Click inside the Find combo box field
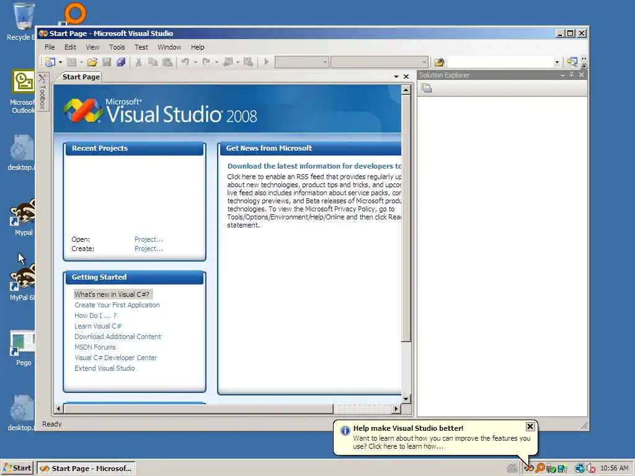Screen dimensions: 635x476 pos(500,62)
